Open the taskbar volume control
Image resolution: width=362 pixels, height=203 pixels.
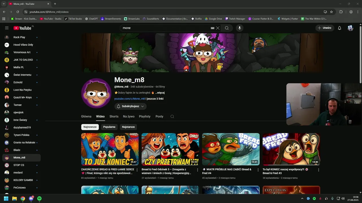pyautogui.click(x=343, y=198)
